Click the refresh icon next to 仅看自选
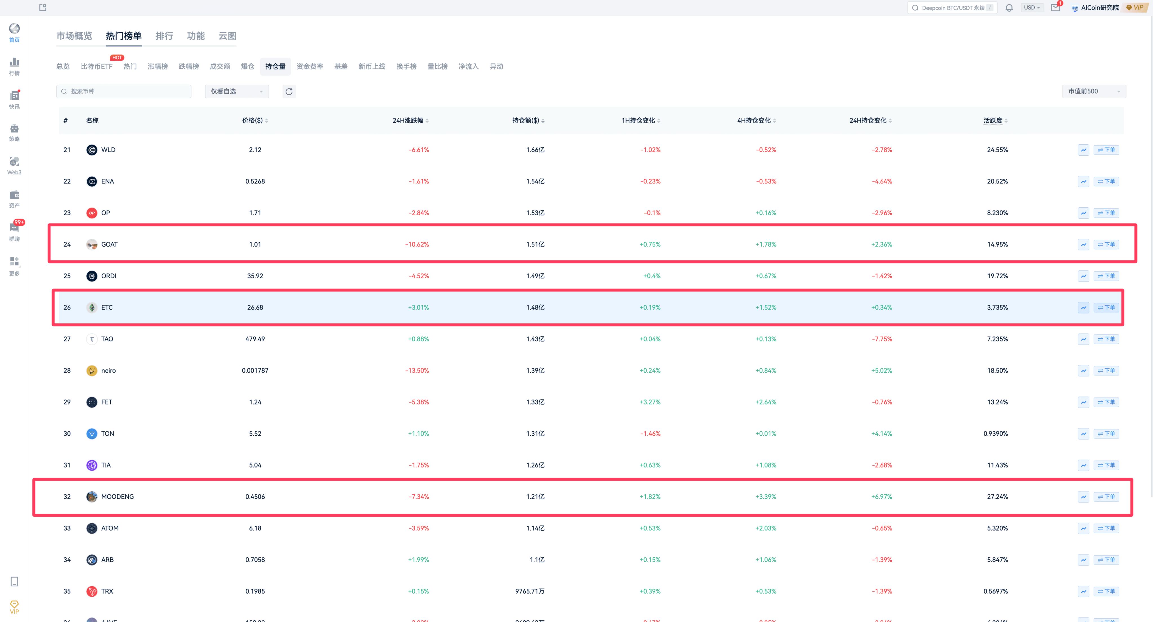This screenshot has height=622, width=1153. [x=289, y=91]
